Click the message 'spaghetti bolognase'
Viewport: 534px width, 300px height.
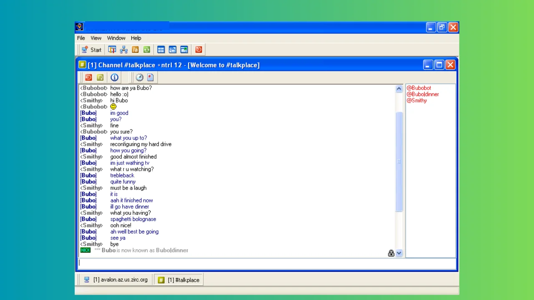tap(133, 219)
